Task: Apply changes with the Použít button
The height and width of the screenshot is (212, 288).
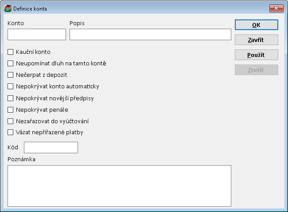Action: coord(256,55)
